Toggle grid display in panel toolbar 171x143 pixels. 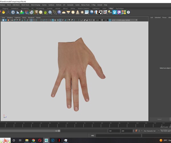(x=31, y=20)
